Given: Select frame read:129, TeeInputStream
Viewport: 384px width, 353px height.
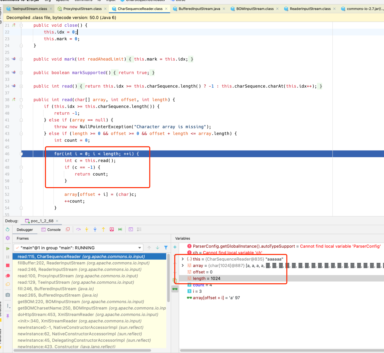Looking at the screenshot, I should (x=89, y=282).
